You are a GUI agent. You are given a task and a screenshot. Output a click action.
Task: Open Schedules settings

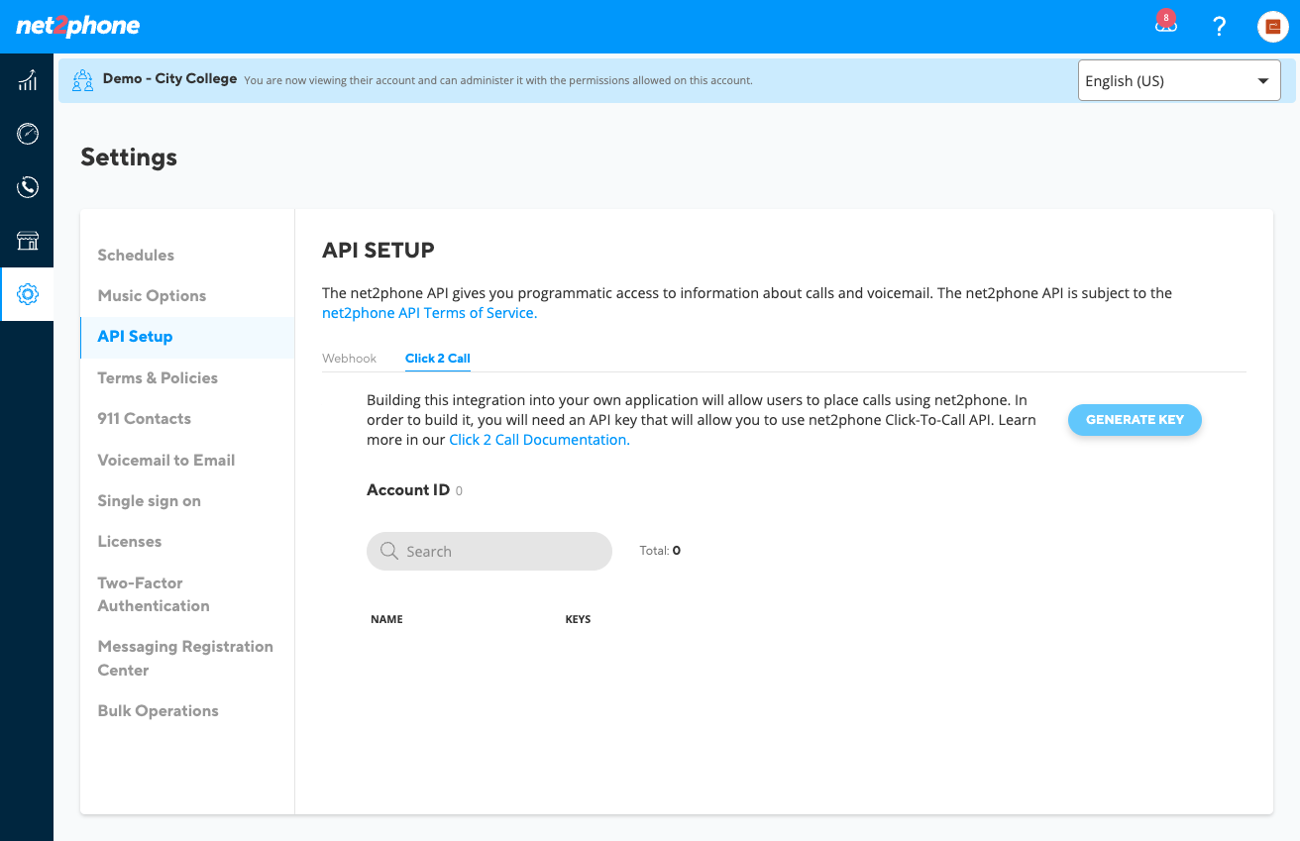click(x=136, y=255)
